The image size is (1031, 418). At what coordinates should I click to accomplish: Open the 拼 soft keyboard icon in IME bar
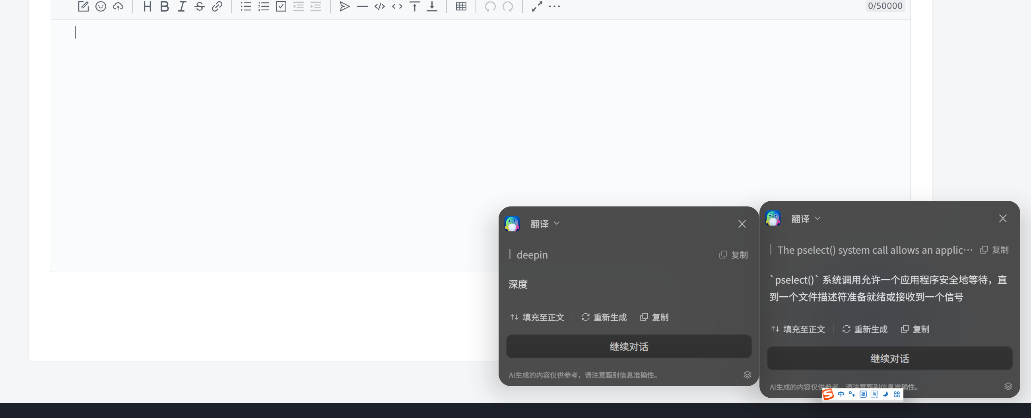[x=874, y=394]
